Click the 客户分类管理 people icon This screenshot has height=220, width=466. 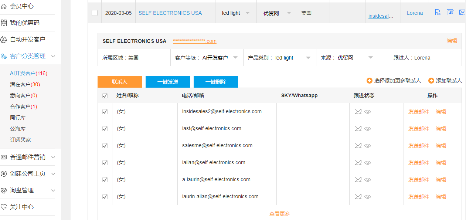pyautogui.click(x=3, y=56)
